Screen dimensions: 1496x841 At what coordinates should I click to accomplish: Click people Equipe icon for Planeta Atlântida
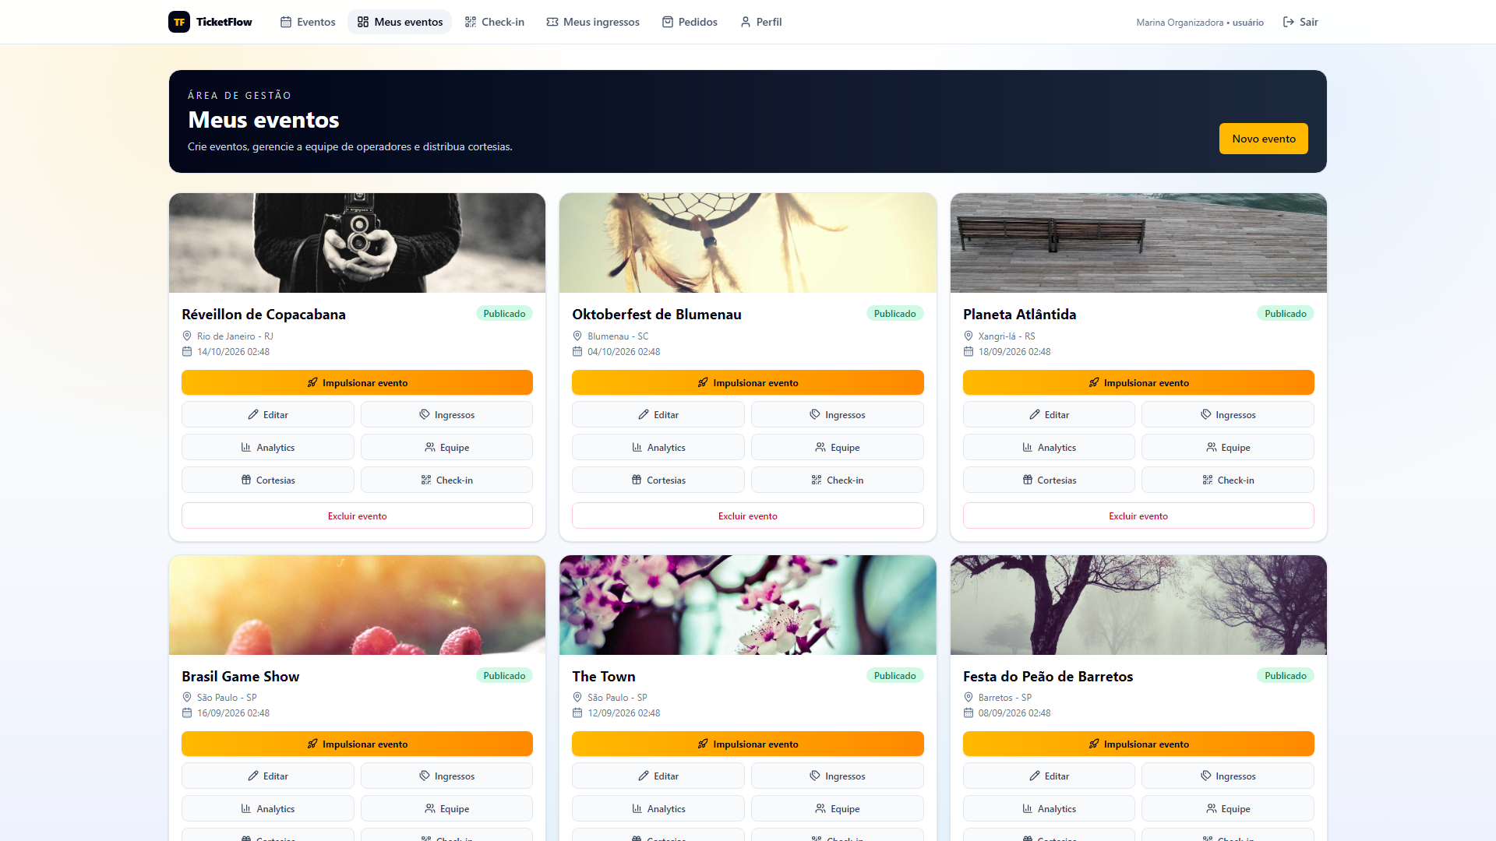click(x=1212, y=447)
